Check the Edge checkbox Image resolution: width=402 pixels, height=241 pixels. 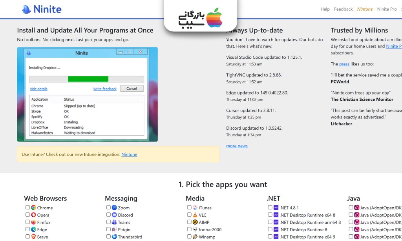[27, 229]
